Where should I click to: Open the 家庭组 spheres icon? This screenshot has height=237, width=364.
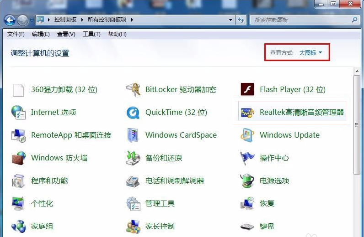click(x=19, y=227)
